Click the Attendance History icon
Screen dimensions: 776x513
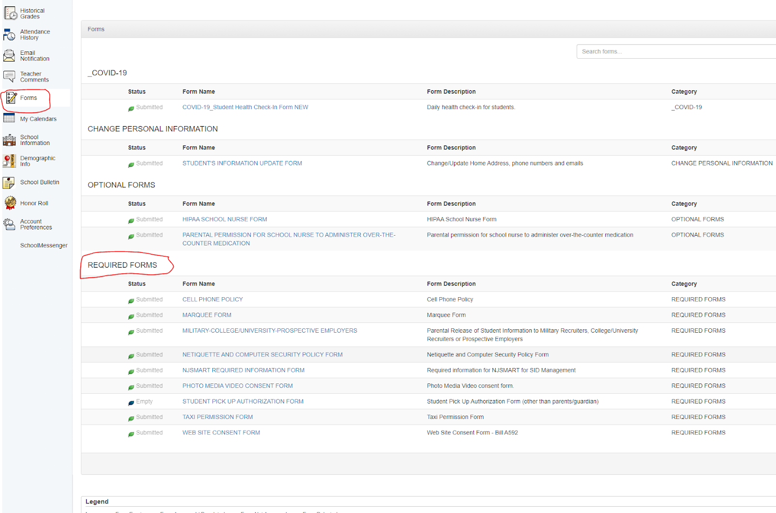(9, 34)
